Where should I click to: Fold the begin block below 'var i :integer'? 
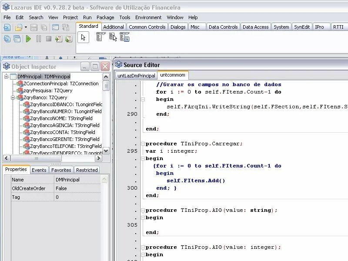[x=143, y=158]
